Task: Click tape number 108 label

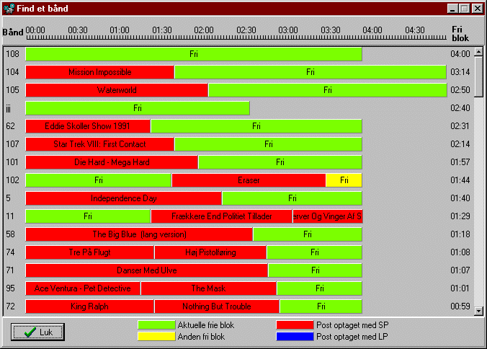Action: point(13,54)
